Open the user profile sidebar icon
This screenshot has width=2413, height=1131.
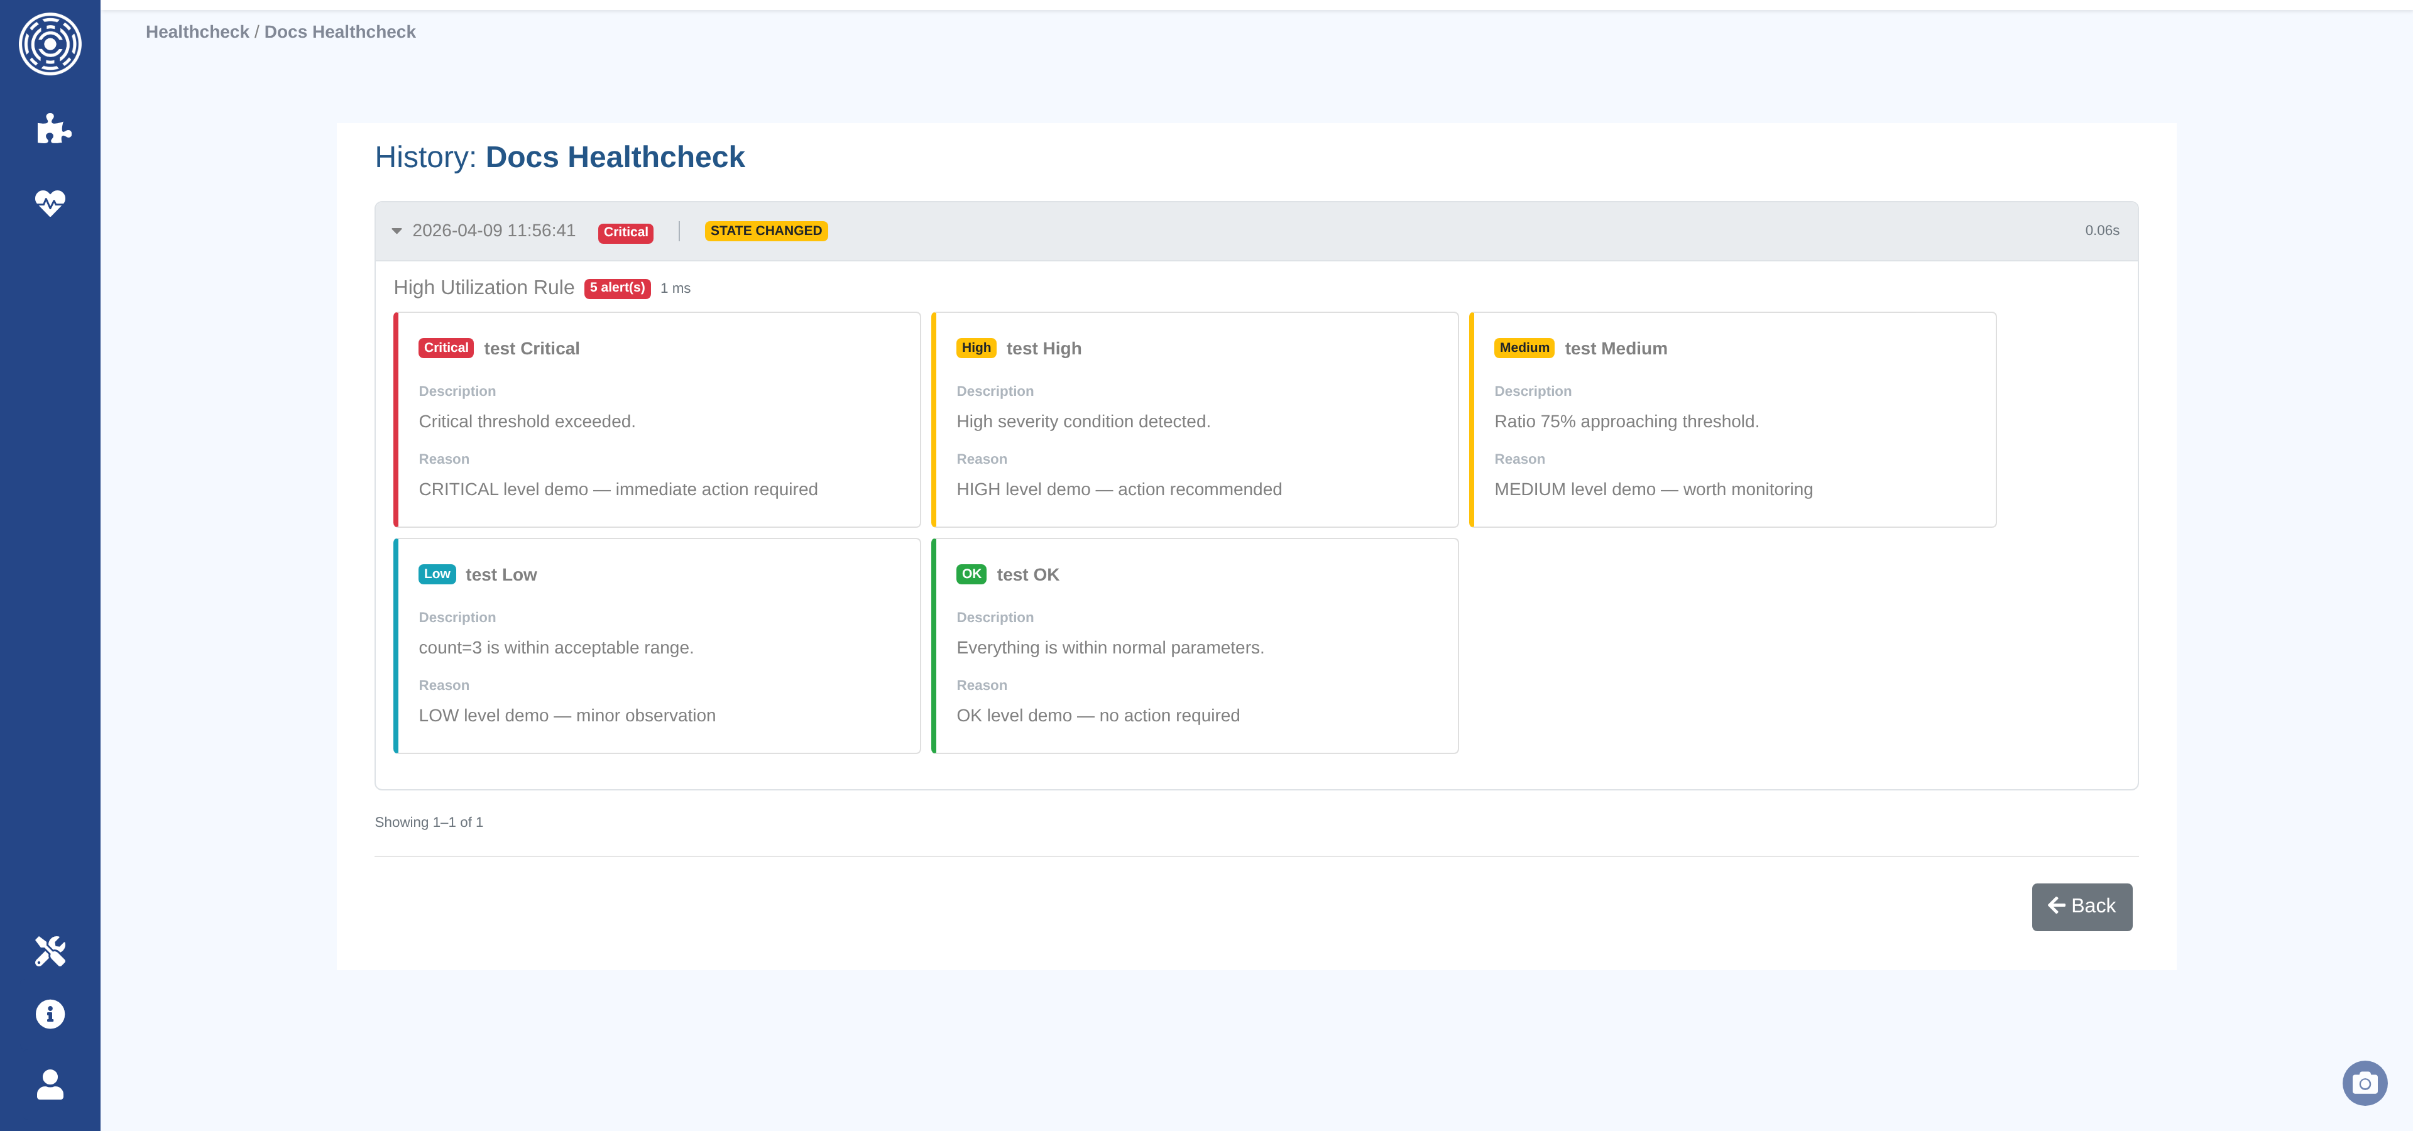[50, 1084]
